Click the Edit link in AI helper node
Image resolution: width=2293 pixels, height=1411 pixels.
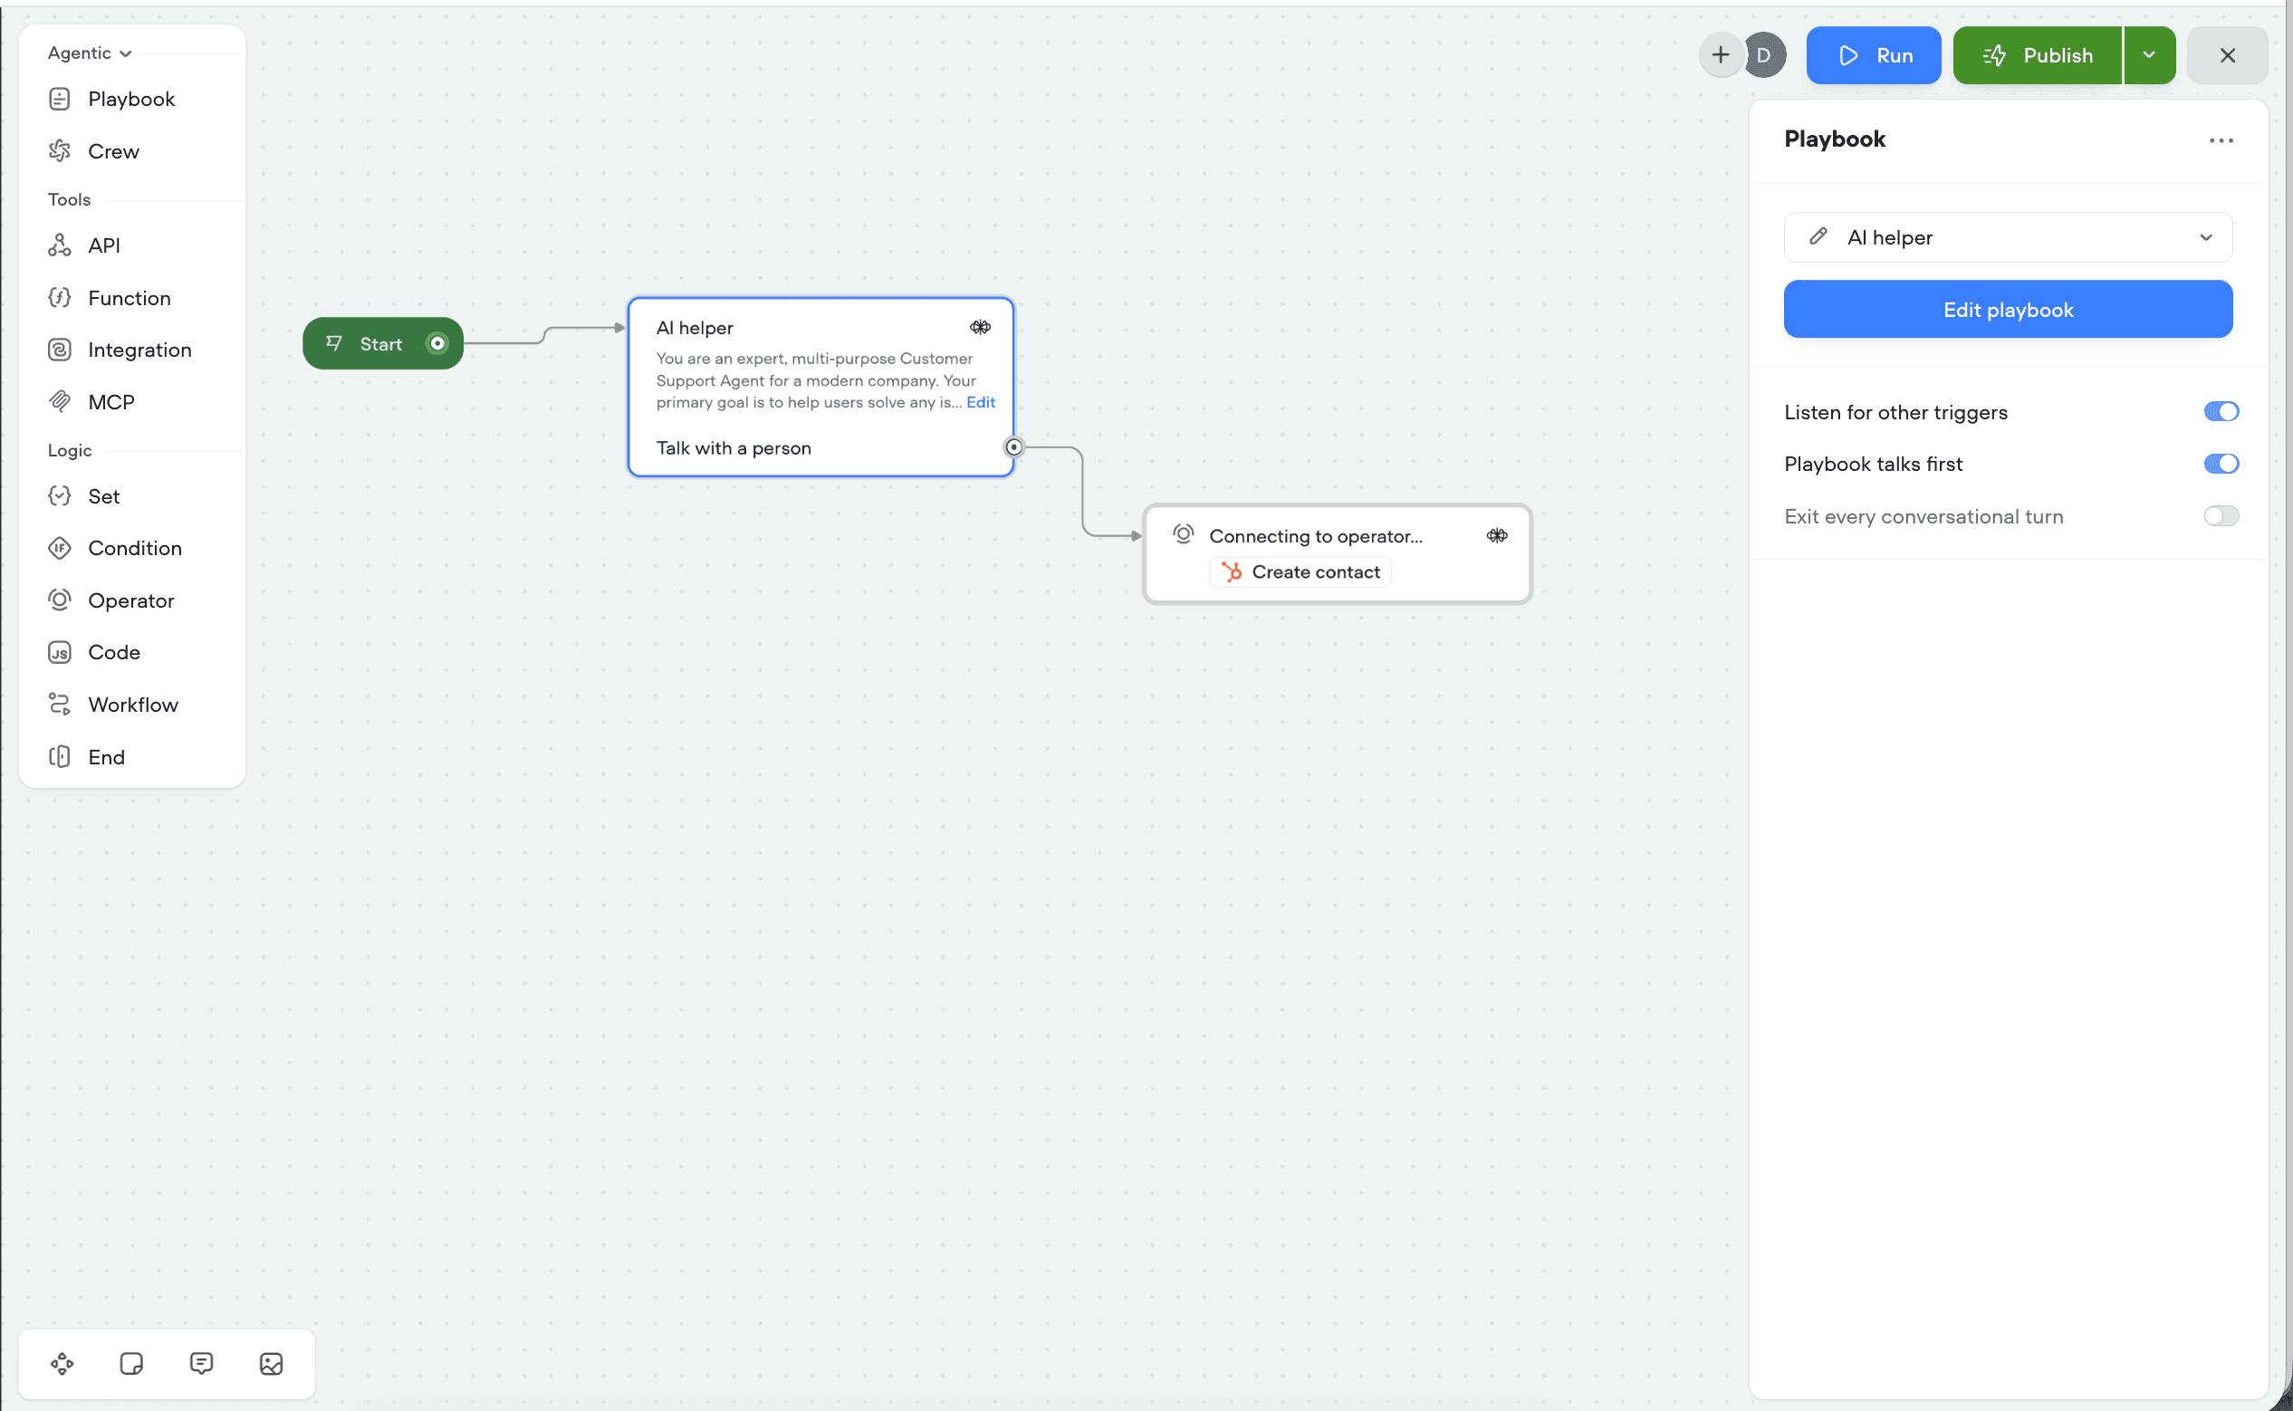[981, 402]
